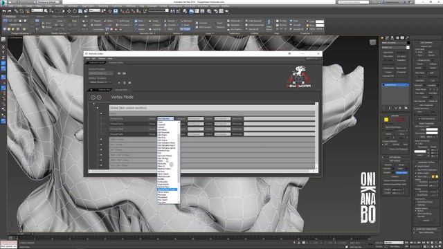Screen dimensions: 443x249
Task: Expand the Polygon Modeling ribbon panel
Action: 21,33
